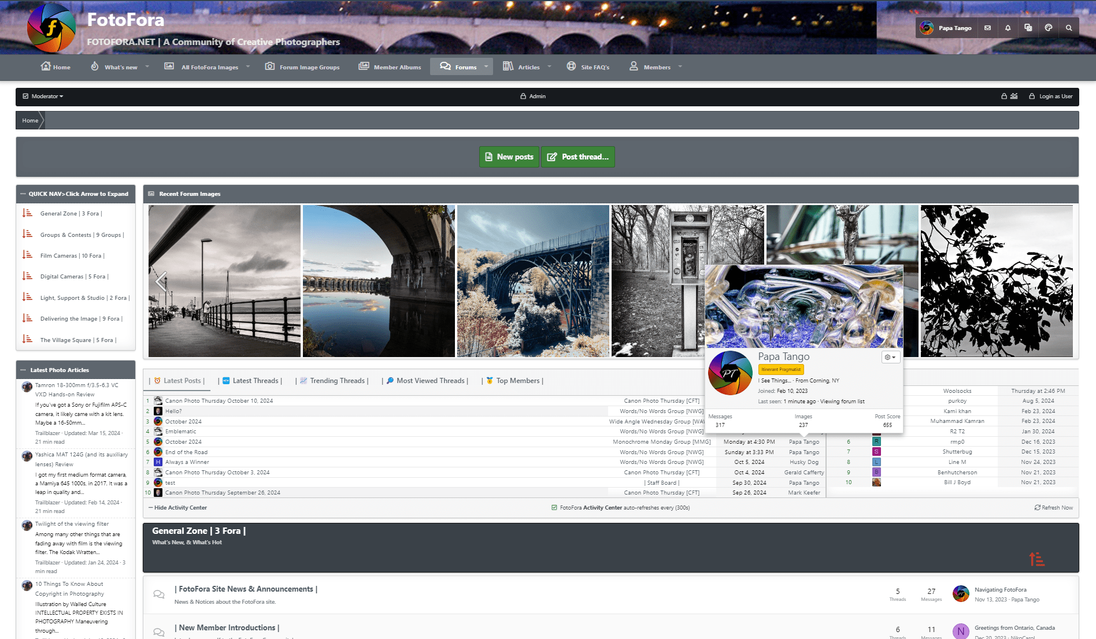Open the iron bridge infrared thumbnail

click(x=533, y=281)
